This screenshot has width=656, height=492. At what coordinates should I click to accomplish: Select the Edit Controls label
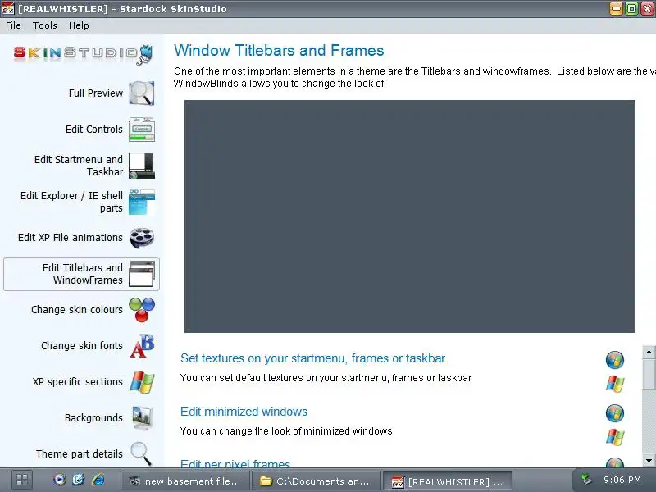(x=94, y=130)
